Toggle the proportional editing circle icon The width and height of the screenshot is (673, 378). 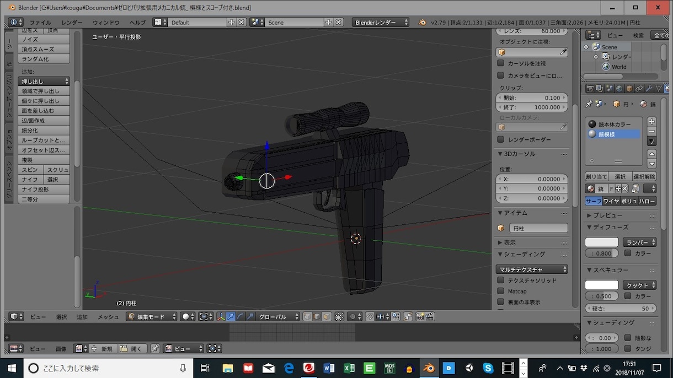351,316
